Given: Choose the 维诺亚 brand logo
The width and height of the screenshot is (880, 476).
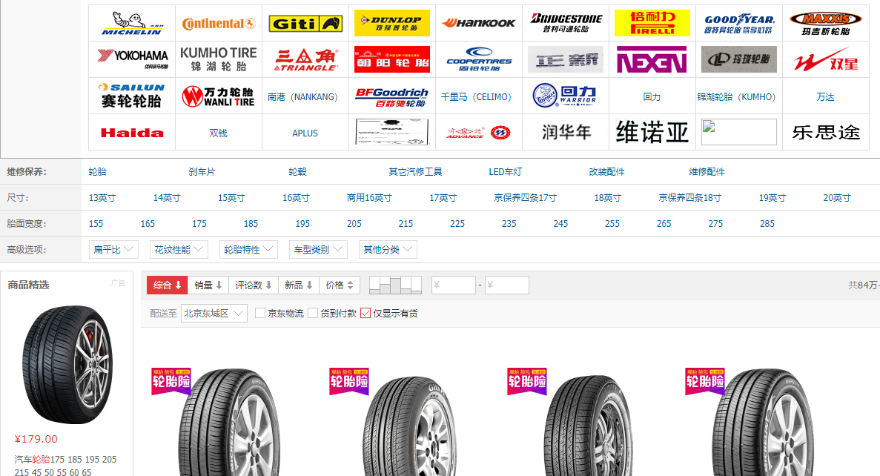Looking at the screenshot, I should 652,133.
